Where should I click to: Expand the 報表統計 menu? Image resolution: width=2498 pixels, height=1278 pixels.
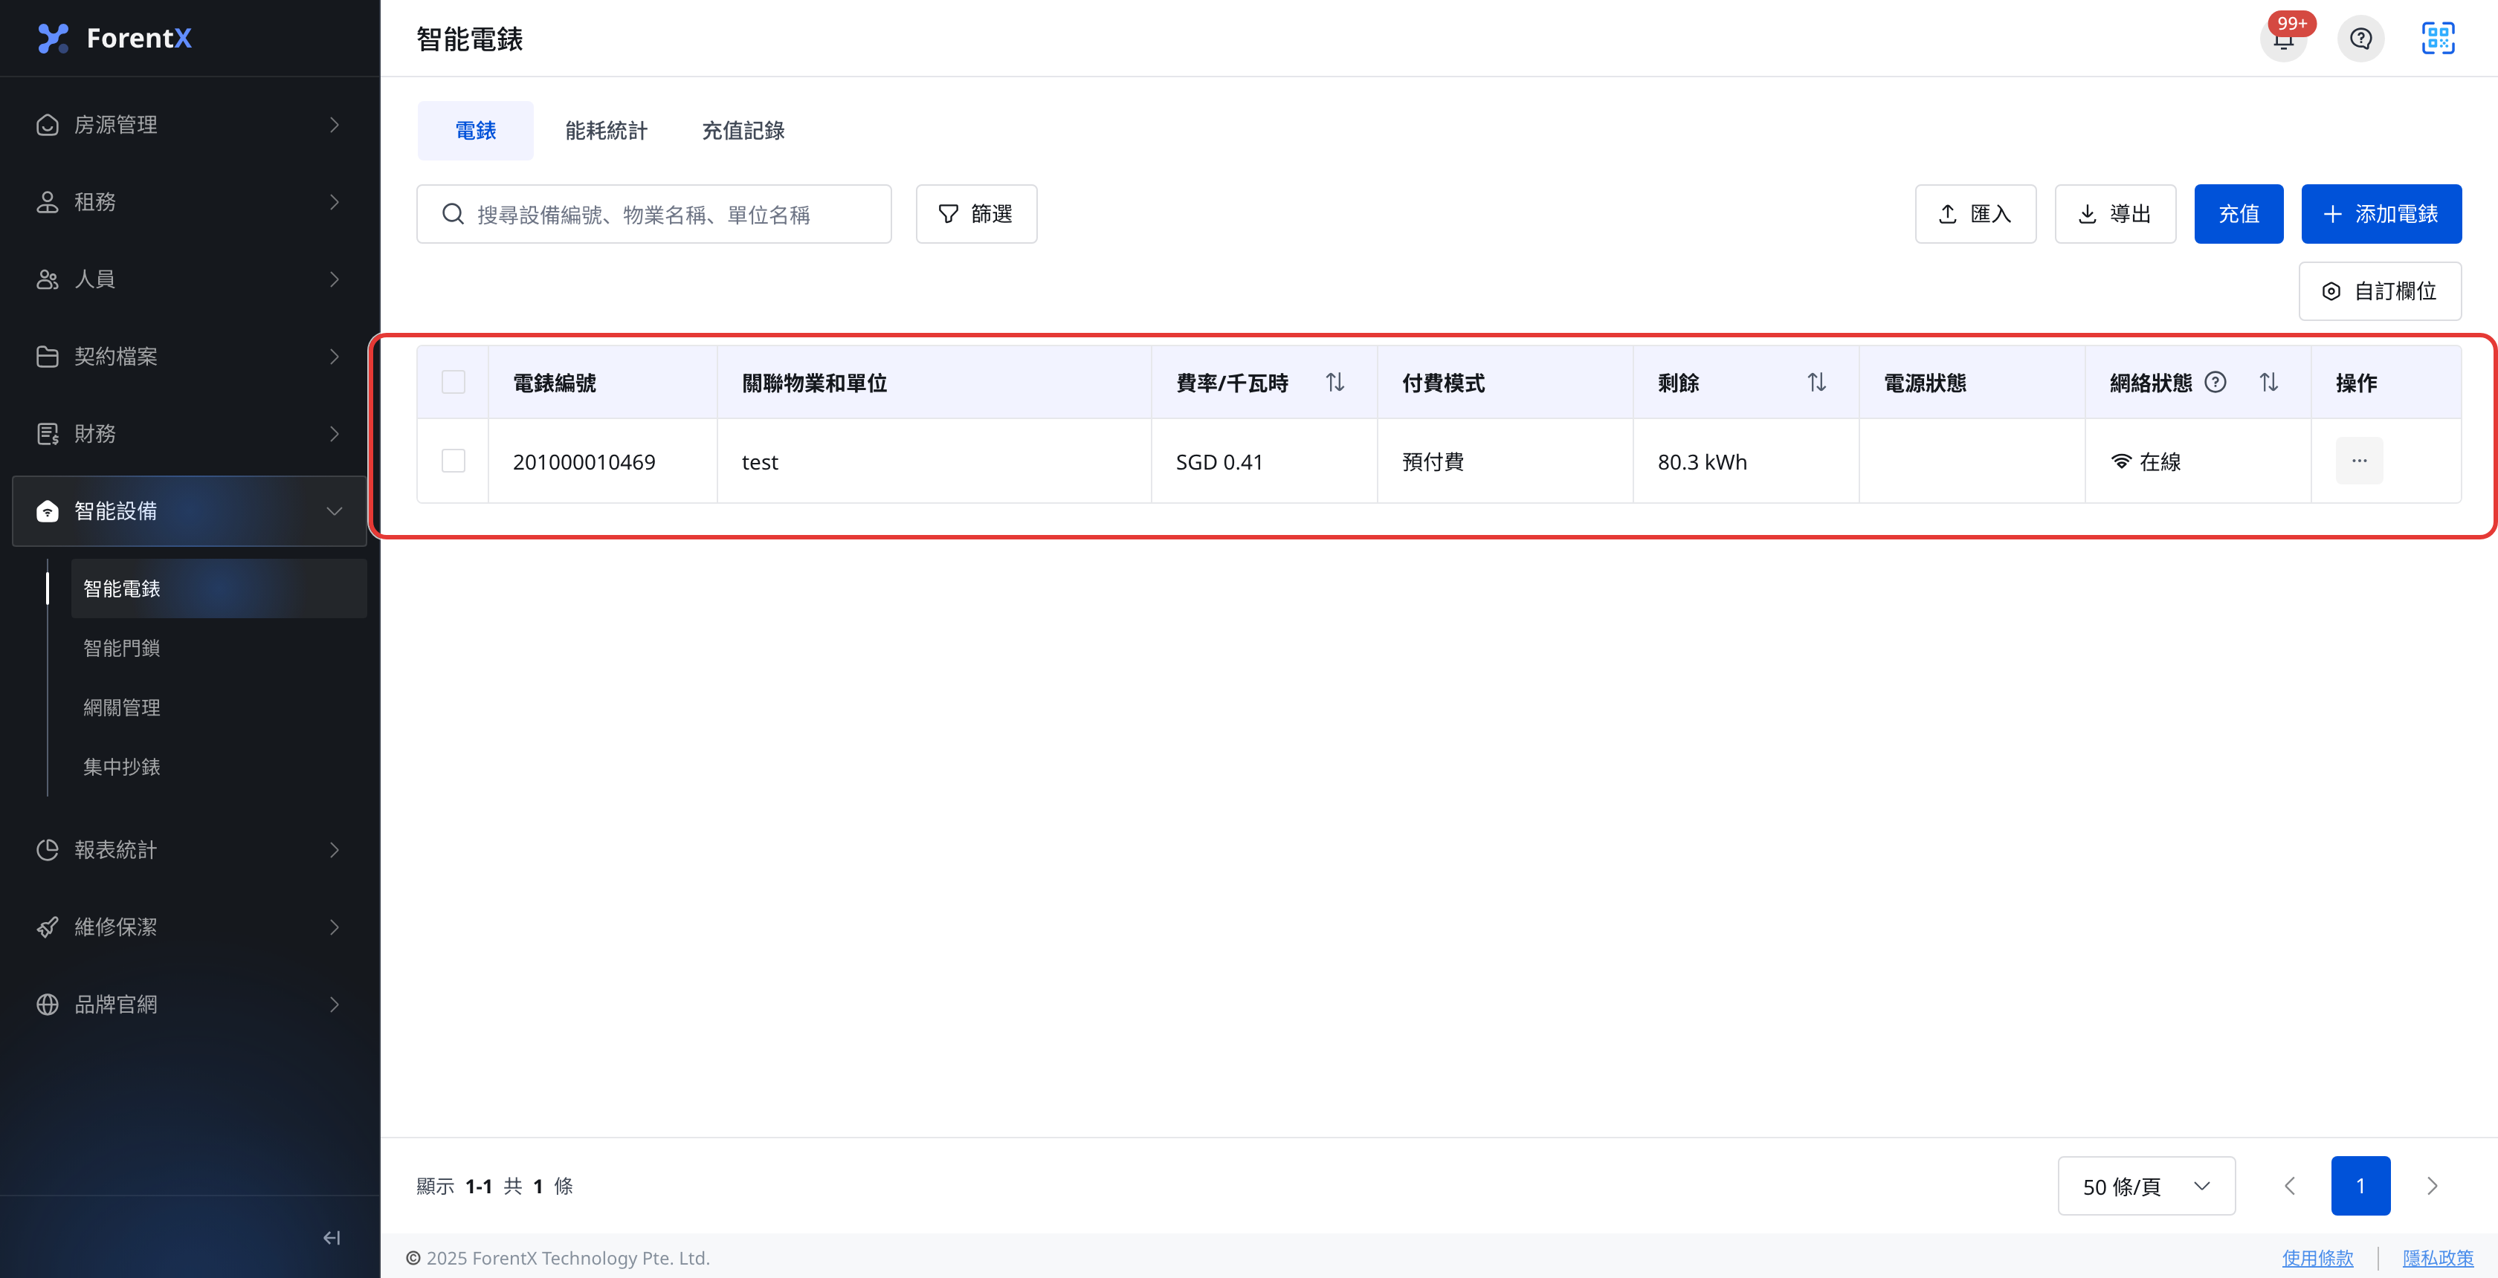(189, 850)
